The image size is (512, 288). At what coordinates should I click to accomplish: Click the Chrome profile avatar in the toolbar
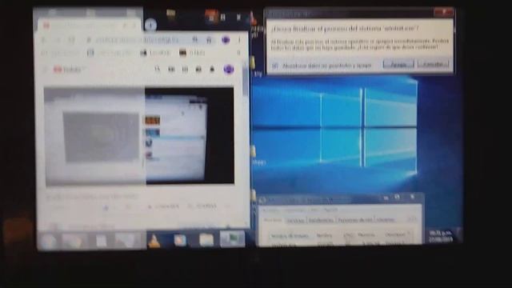tap(226, 40)
